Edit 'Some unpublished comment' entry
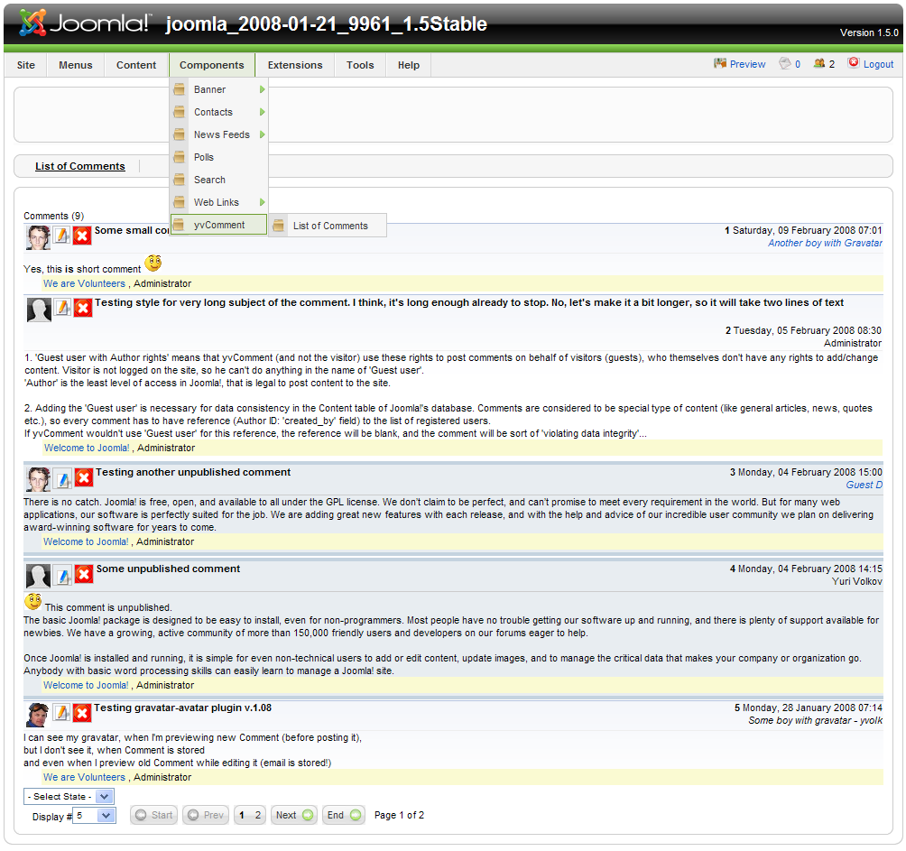Screen dimensions: 906x851 pos(63,574)
